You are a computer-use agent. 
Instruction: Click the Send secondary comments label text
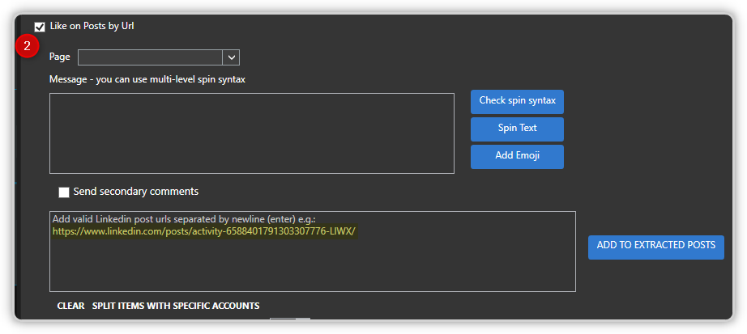(136, 192)
